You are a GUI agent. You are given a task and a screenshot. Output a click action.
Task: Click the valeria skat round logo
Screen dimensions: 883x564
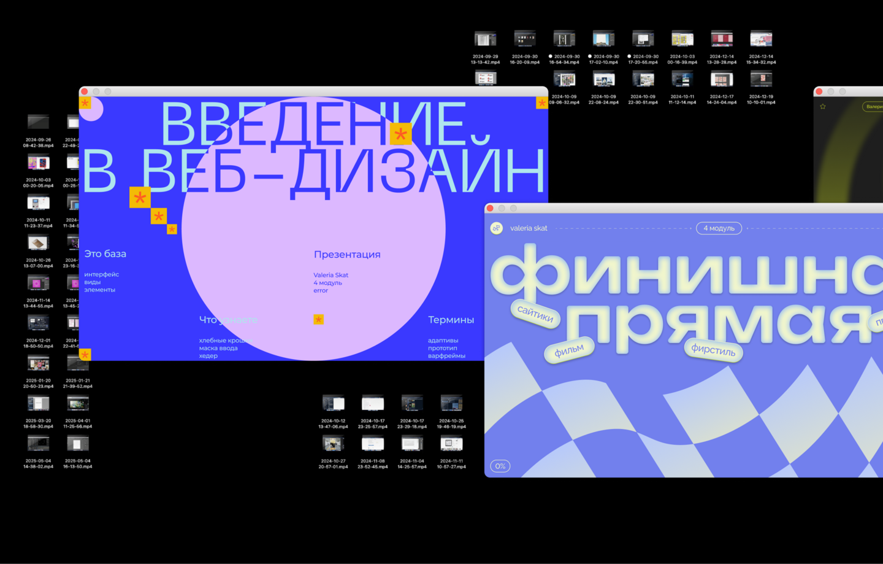click(x=496, y=228)
